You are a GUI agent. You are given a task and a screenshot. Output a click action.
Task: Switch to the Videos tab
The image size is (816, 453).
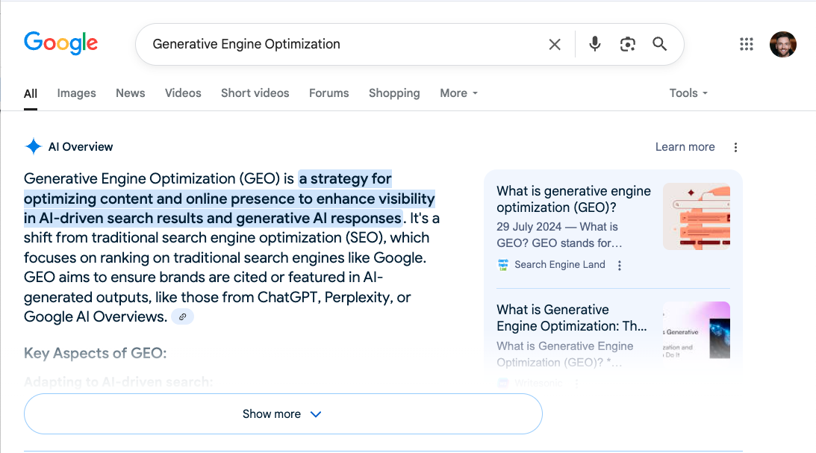click(x=183, y=93)
